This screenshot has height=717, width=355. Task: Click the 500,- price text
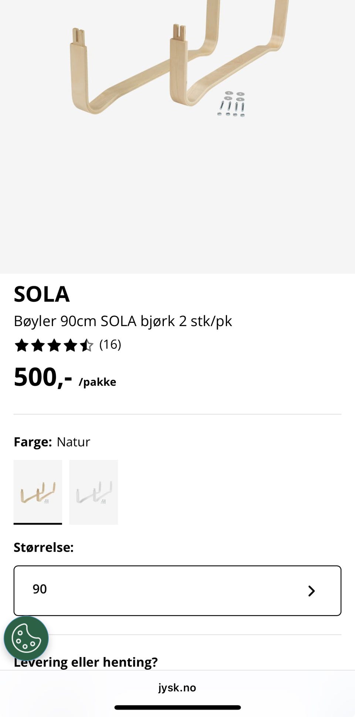click(43, 377)
